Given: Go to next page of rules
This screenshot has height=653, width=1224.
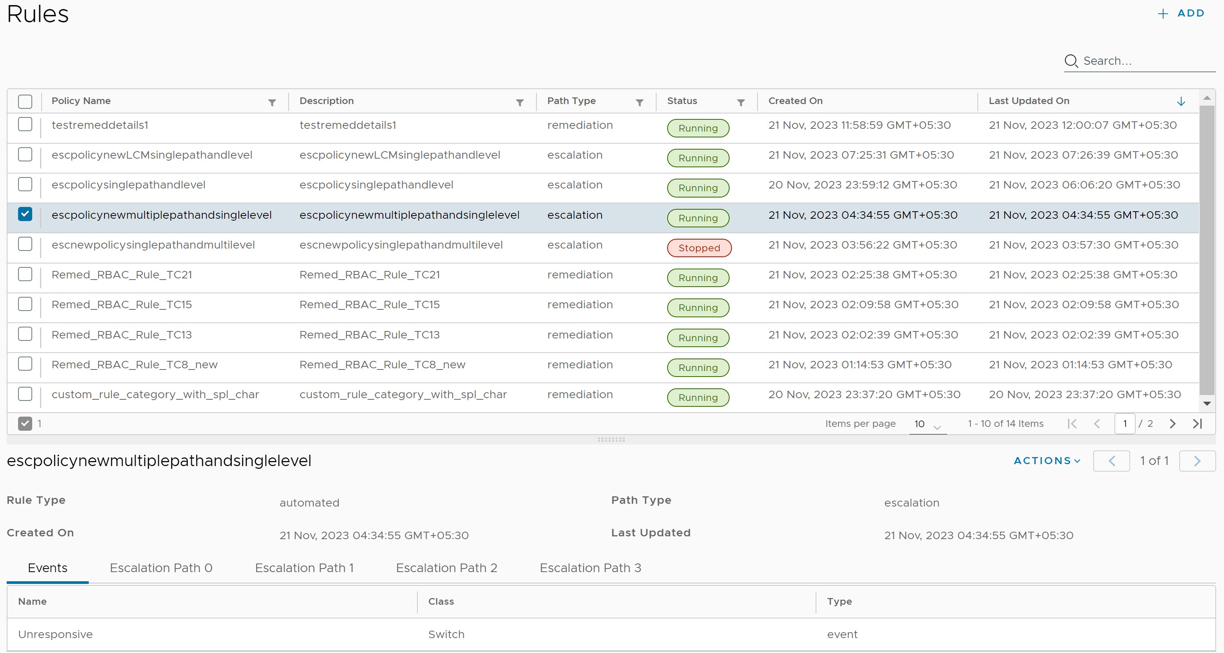Looking at the screenshot, I should (x=1172, y=423).
